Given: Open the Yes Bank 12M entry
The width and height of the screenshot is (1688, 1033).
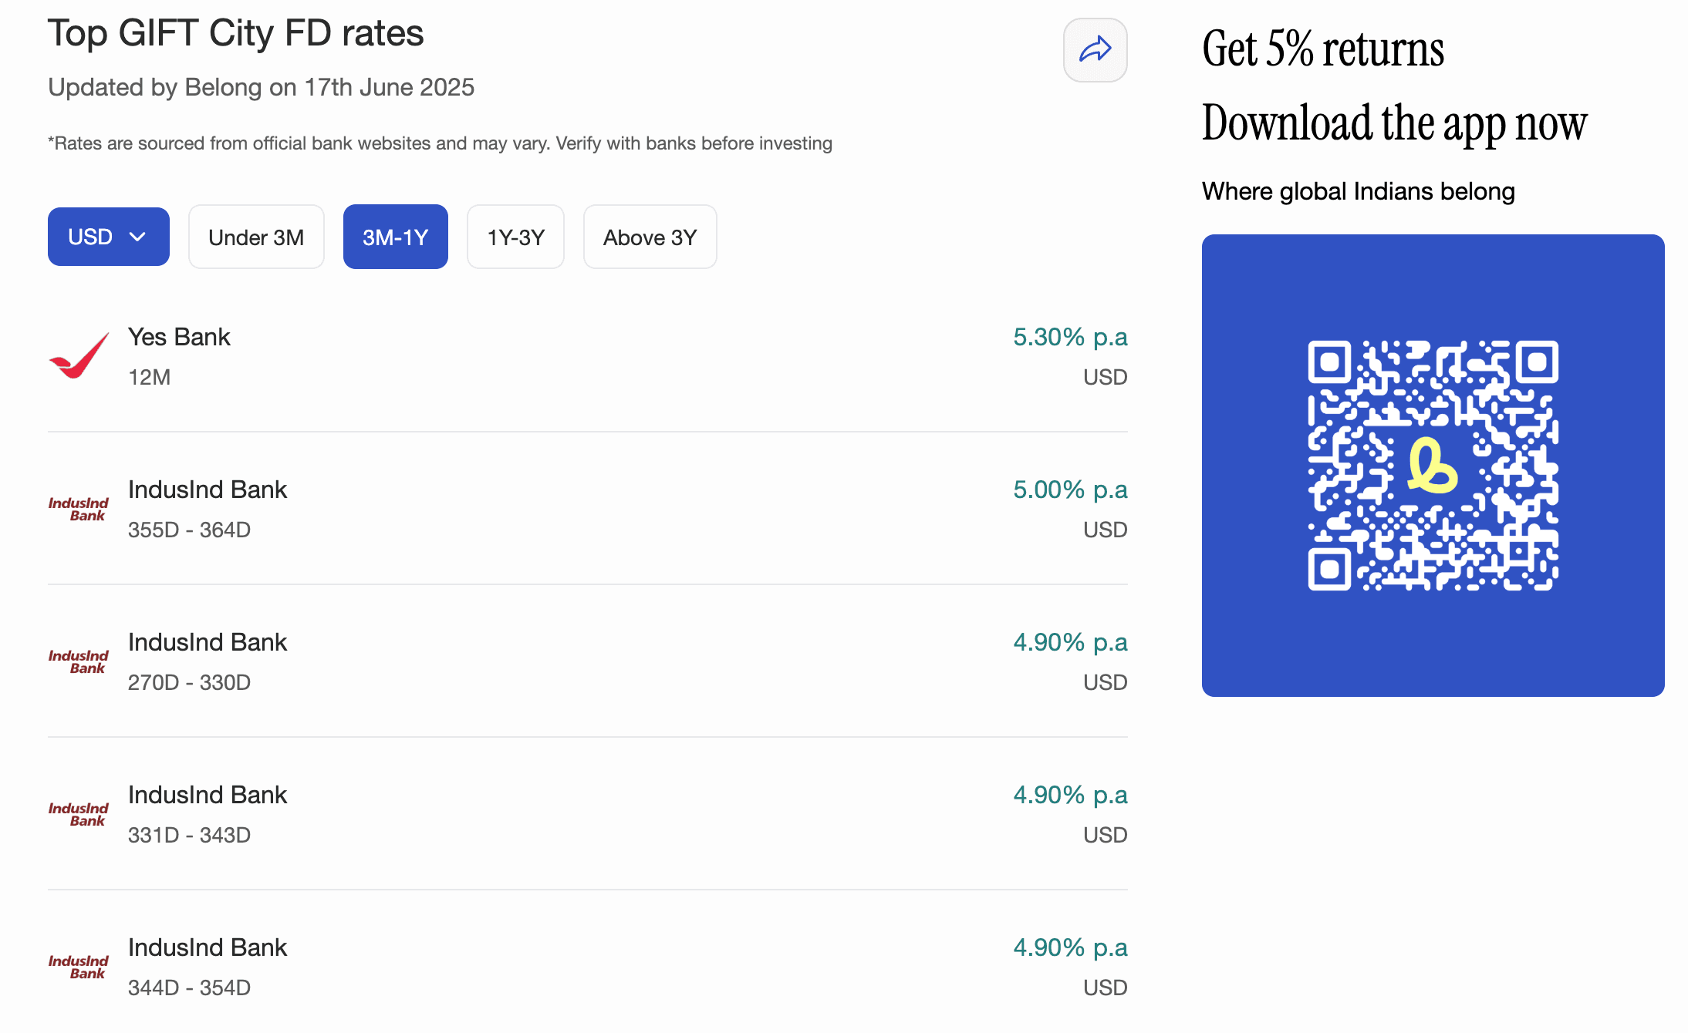Looking at the screenshot, I should pyautogui.click(x=179, y=338).
